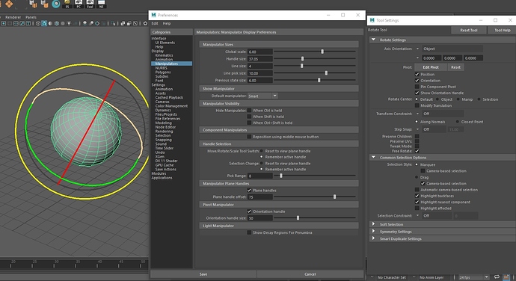Click Cancel in the Preferences window
The height and width of the screenshot is (281, 516).
point(310,274)
